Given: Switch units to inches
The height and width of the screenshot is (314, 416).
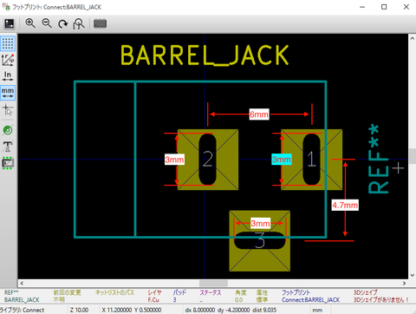Looking at the screenshot, I should tap(8, 76).
